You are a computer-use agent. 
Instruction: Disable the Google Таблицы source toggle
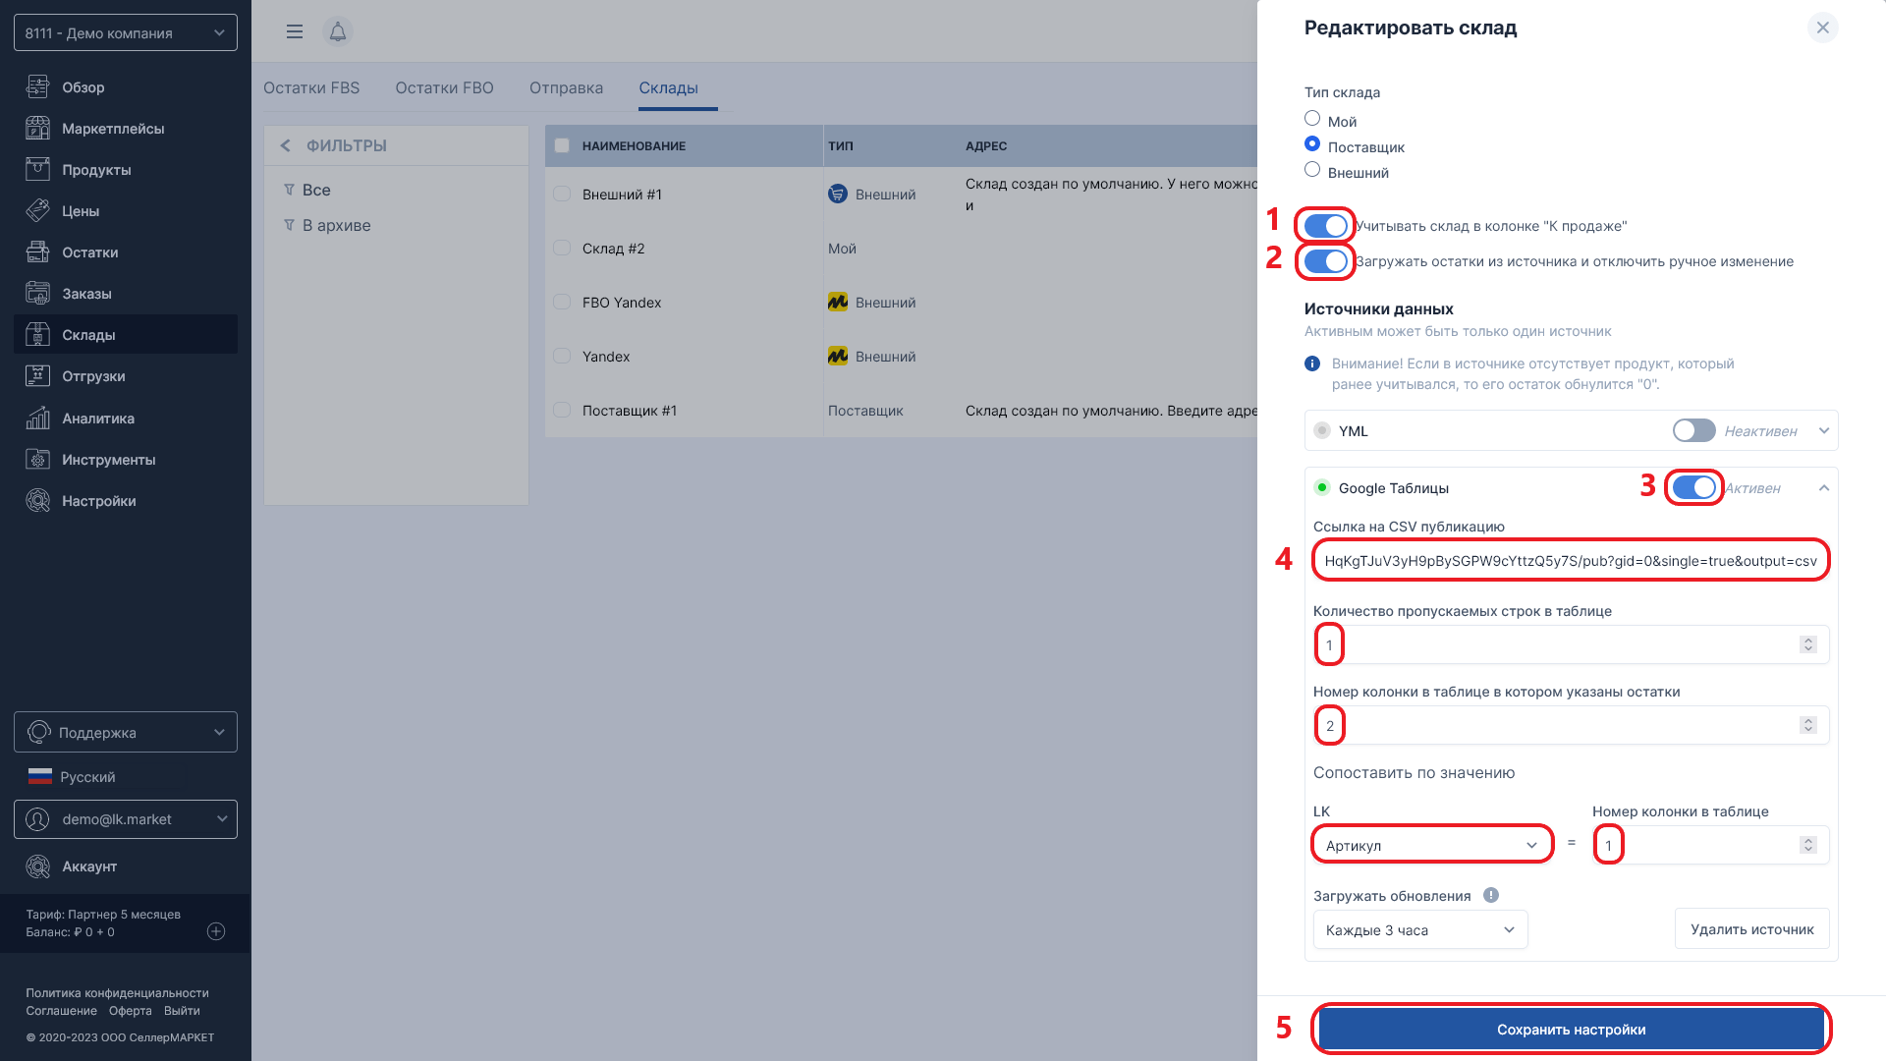1693,487
